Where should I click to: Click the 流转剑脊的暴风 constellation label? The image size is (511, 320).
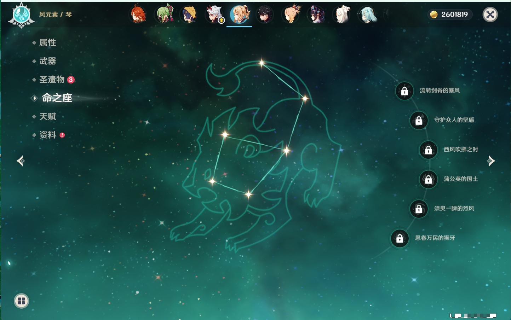pos(440,91)
